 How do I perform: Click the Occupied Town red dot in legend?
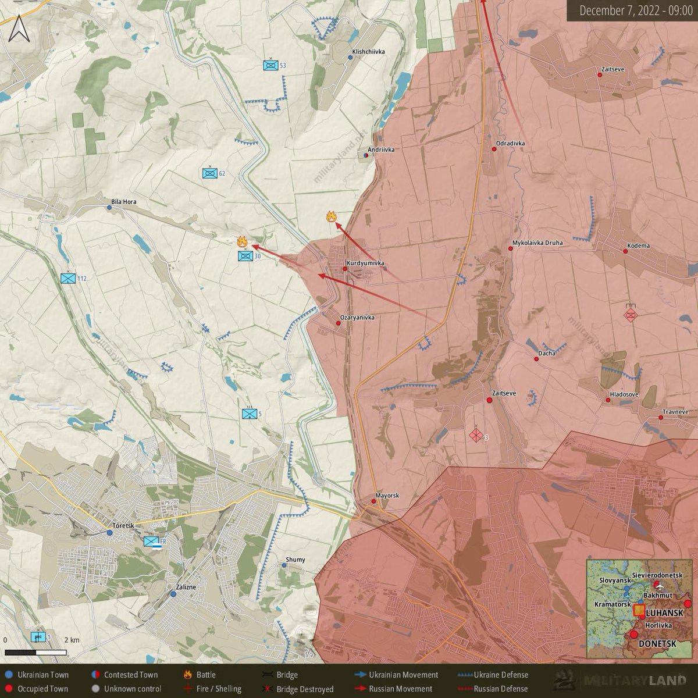pyautogui.click(x=8, y=689)
